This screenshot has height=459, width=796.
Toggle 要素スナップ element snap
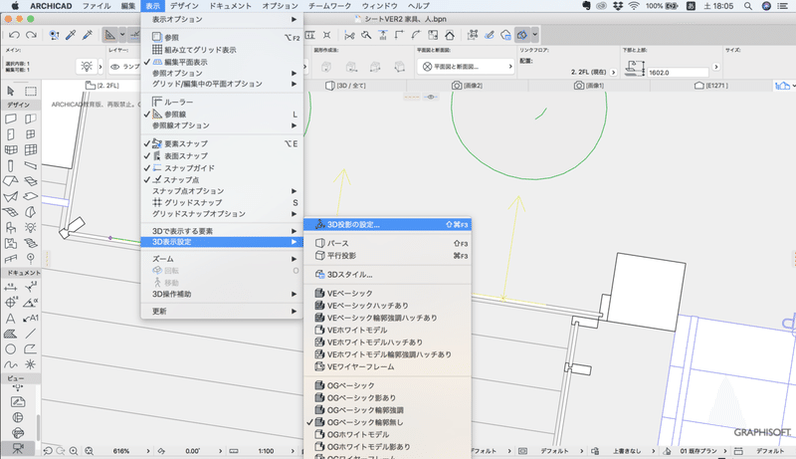(x=222, y=143)
